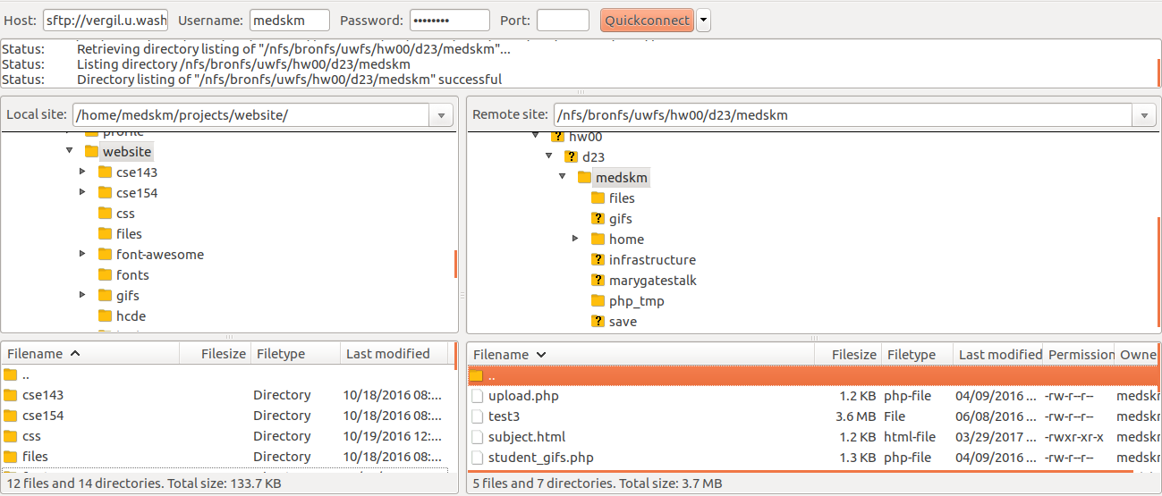Open the Remote site path dropdown
This screenshot has height=496, width=1162.
1144,115
